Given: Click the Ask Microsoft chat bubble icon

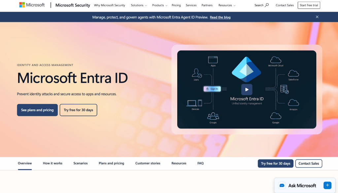Looking at the screenshot, I should pos(282,185).
